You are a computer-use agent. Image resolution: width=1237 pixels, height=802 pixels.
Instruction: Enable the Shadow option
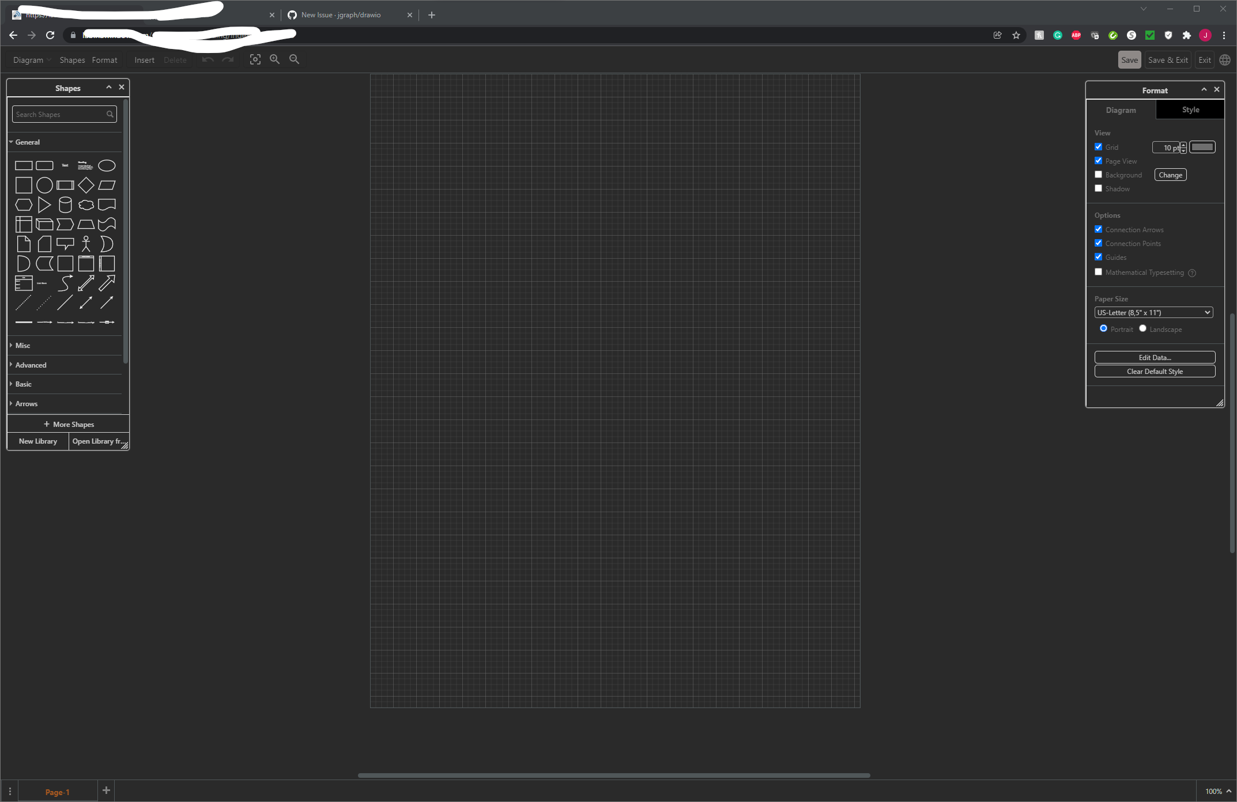click(x=1099, y=188)
